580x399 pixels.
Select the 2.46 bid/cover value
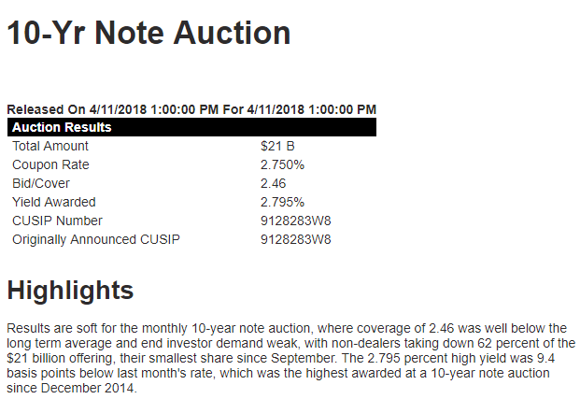273,183
